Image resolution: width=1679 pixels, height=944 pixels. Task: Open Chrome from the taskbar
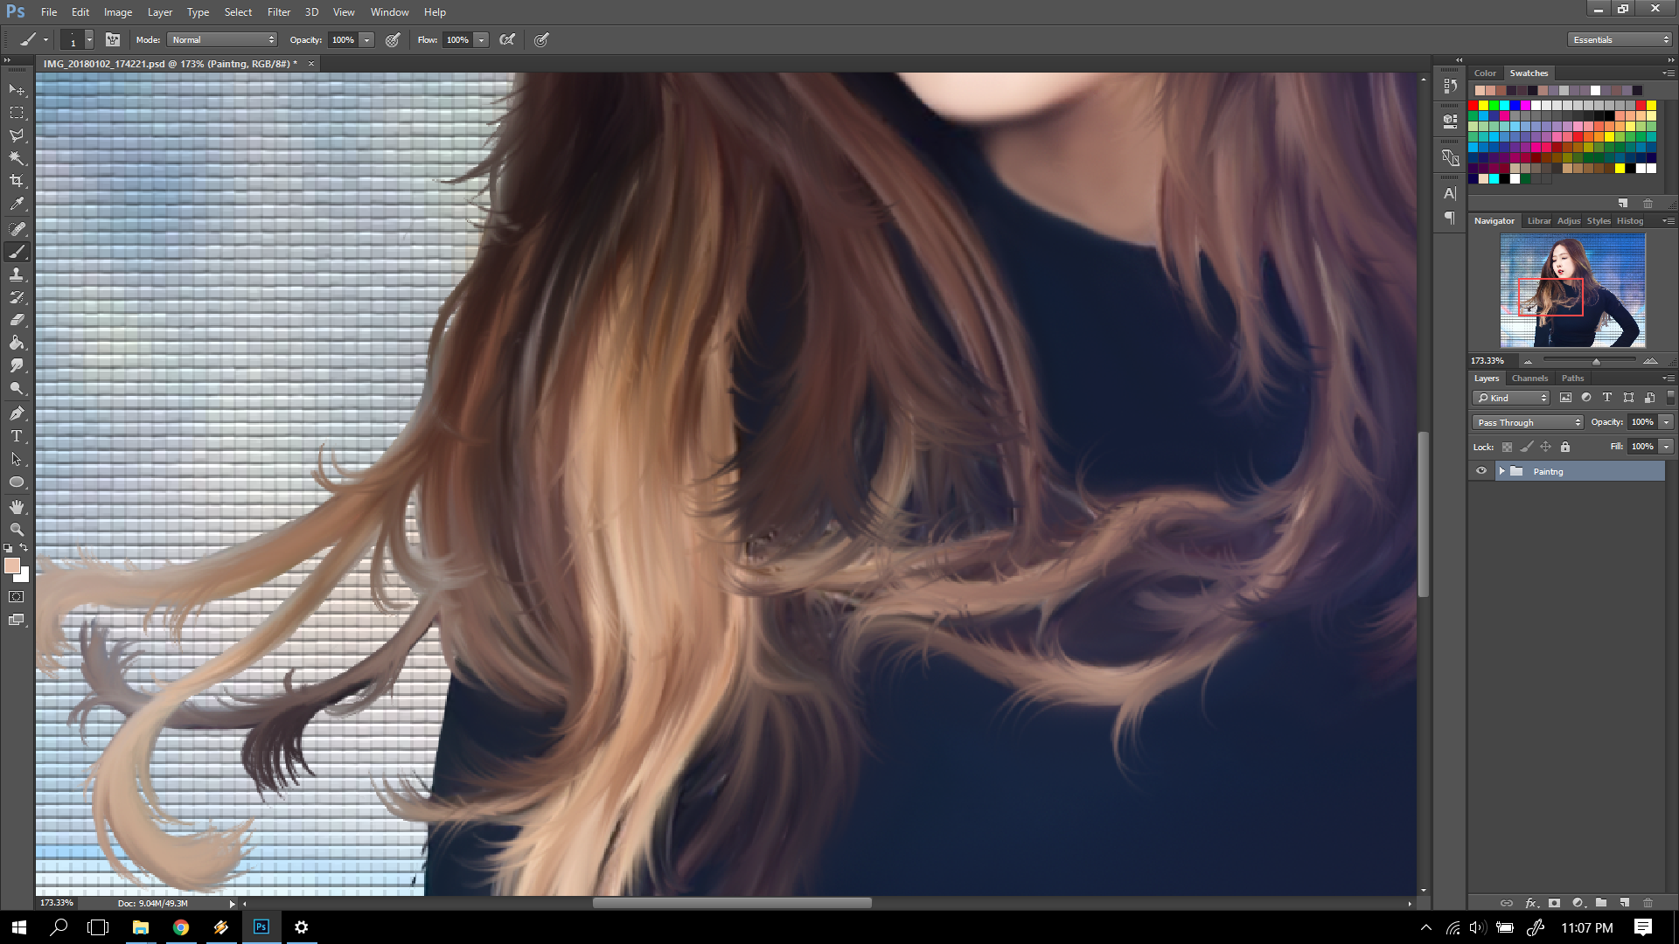click(181, 927)
